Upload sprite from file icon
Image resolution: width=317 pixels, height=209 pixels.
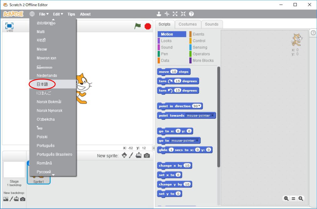click(139, 155)
